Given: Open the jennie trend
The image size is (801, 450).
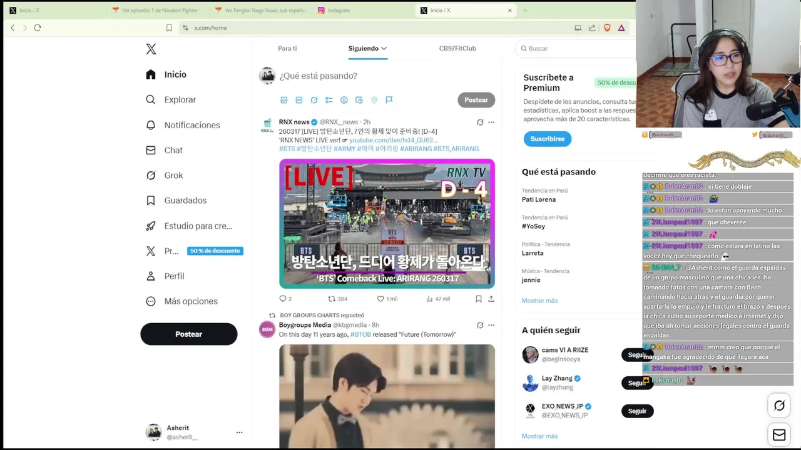Looking at the screenshot, I should point(531,280).
